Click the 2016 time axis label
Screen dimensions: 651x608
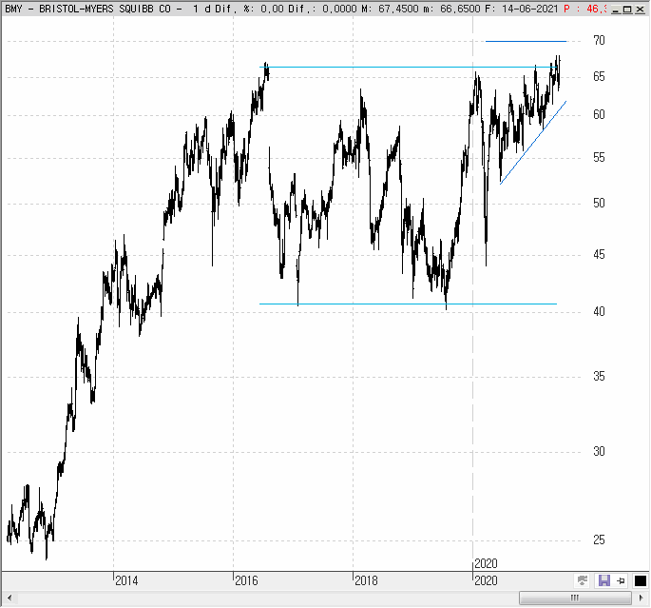point(246,580)
